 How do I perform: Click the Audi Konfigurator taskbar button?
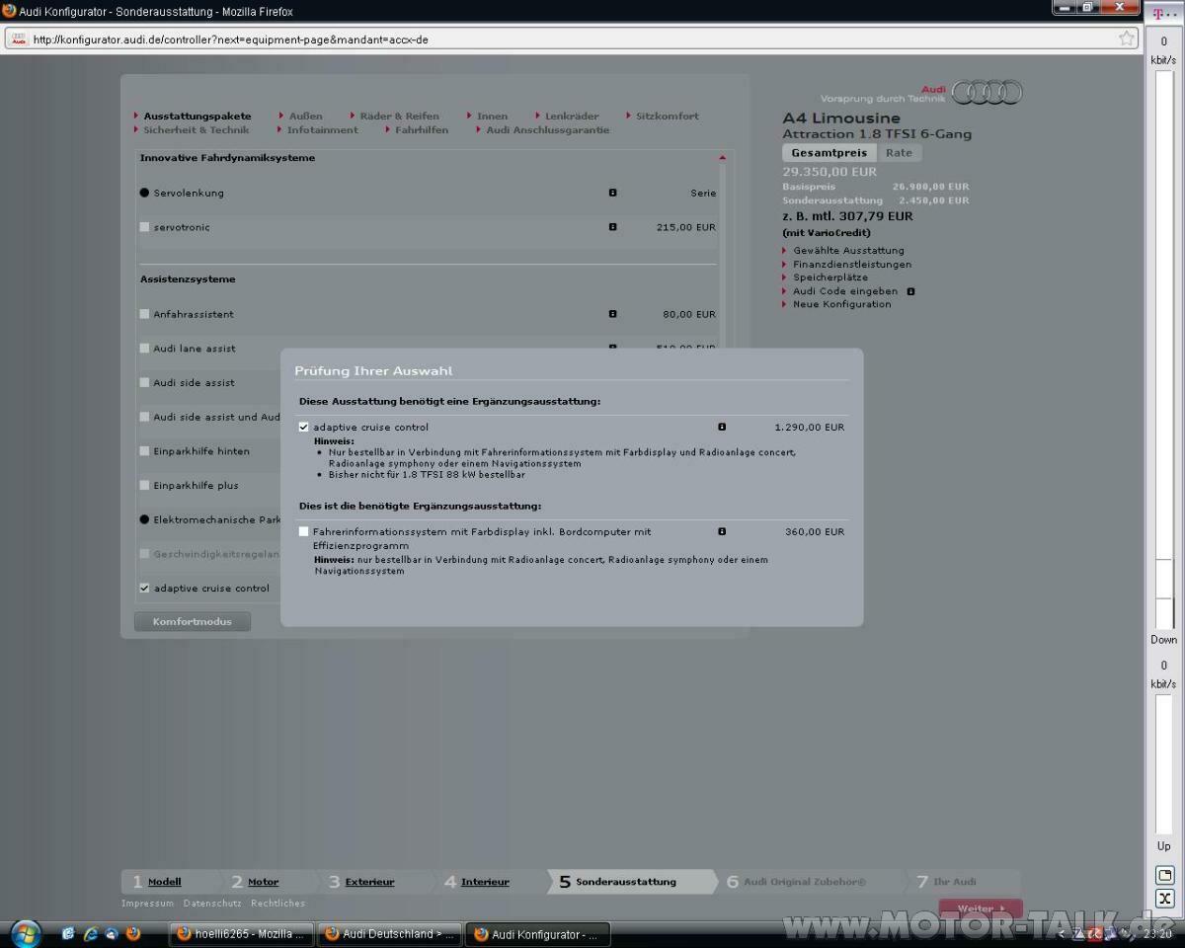pyautogui.click(x=538, y=934)
